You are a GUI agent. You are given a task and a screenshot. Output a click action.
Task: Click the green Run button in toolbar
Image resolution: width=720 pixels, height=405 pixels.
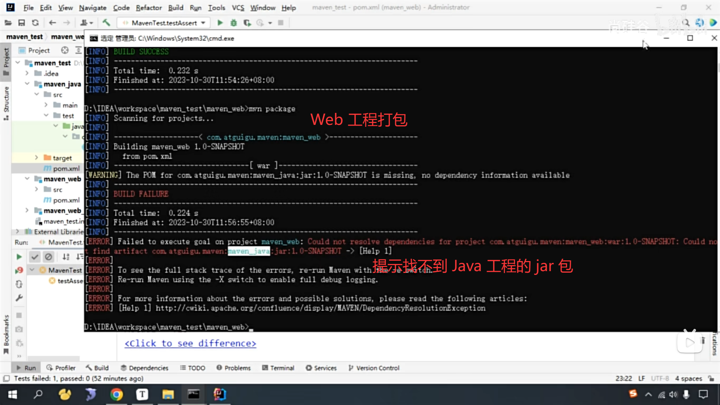[220, 23]
